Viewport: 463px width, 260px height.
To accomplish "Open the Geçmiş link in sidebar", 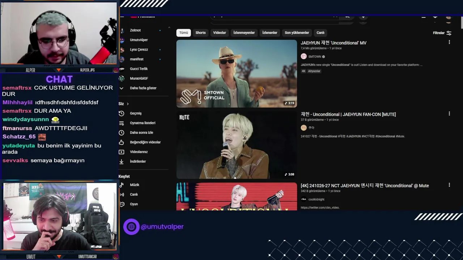I will pos(136,113).
